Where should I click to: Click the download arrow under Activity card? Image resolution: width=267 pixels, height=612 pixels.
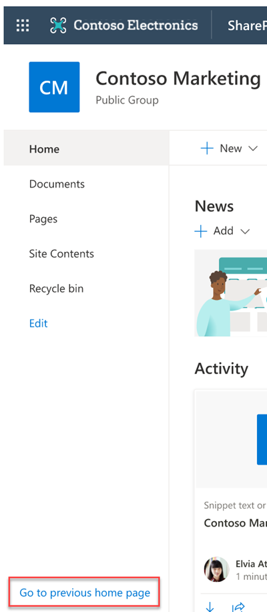(210, 607)
